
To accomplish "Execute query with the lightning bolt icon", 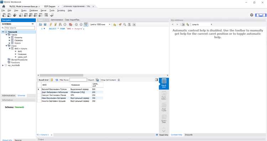I will click(51, 25).
